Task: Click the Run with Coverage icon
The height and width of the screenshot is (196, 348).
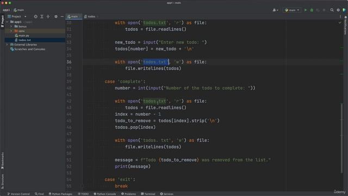Action: coord(318,10)
